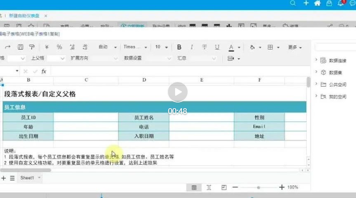Open the font size 10 dropdown
356x198 pixels.
pyautogui.click(x=161, y=47)
